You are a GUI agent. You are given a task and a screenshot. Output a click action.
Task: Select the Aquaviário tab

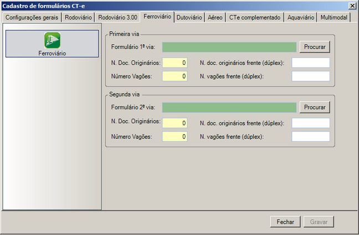pyautogui.click(x=301, y=17)
